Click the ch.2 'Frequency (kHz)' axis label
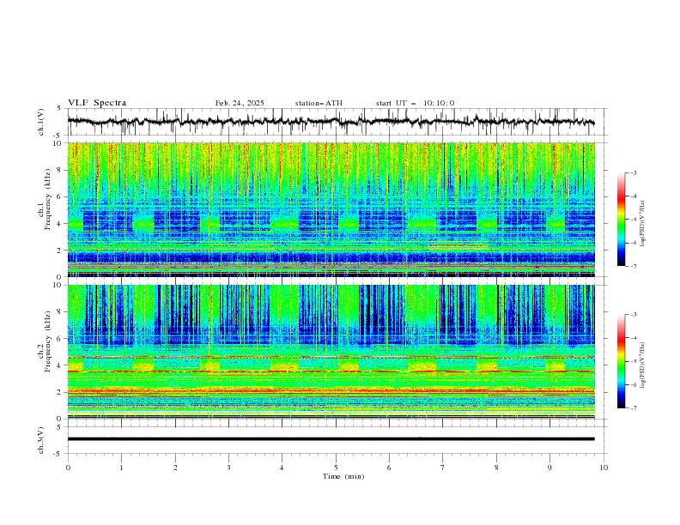The image size is (680, 525). point(48,341)
